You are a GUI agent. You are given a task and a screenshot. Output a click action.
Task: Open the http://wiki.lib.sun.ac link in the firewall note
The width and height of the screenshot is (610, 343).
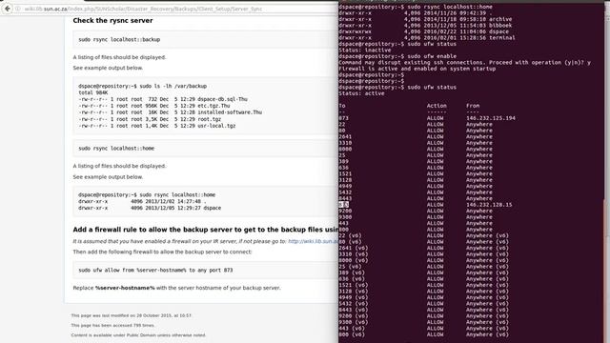pos(313,241)
